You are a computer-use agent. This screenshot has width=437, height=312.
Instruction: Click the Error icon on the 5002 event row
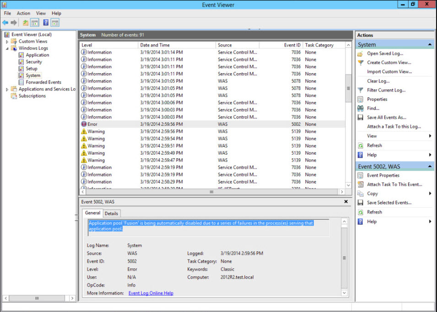(x=84, y=124)
